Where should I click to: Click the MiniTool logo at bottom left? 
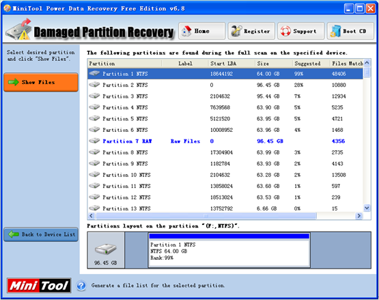tap(39, 286)
